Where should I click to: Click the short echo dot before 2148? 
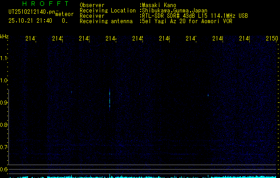click(208, 95)
